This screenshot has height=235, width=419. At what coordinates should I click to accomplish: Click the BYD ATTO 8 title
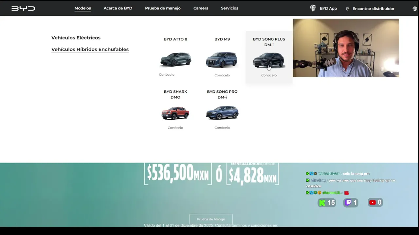(x=175, y=39)
